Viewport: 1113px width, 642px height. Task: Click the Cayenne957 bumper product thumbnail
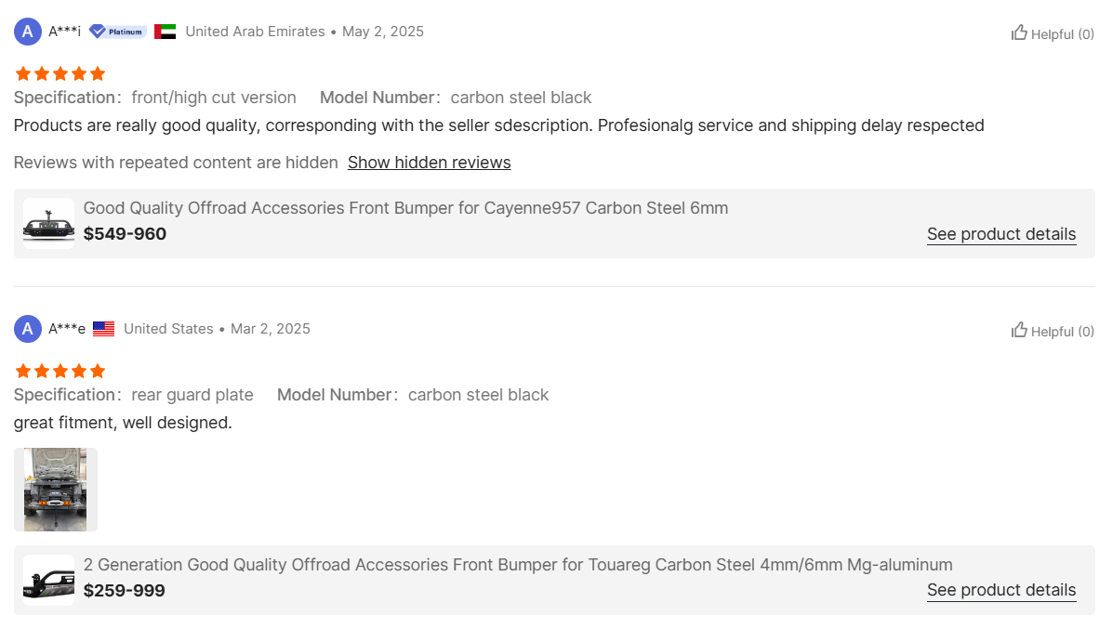coord(48,223)
